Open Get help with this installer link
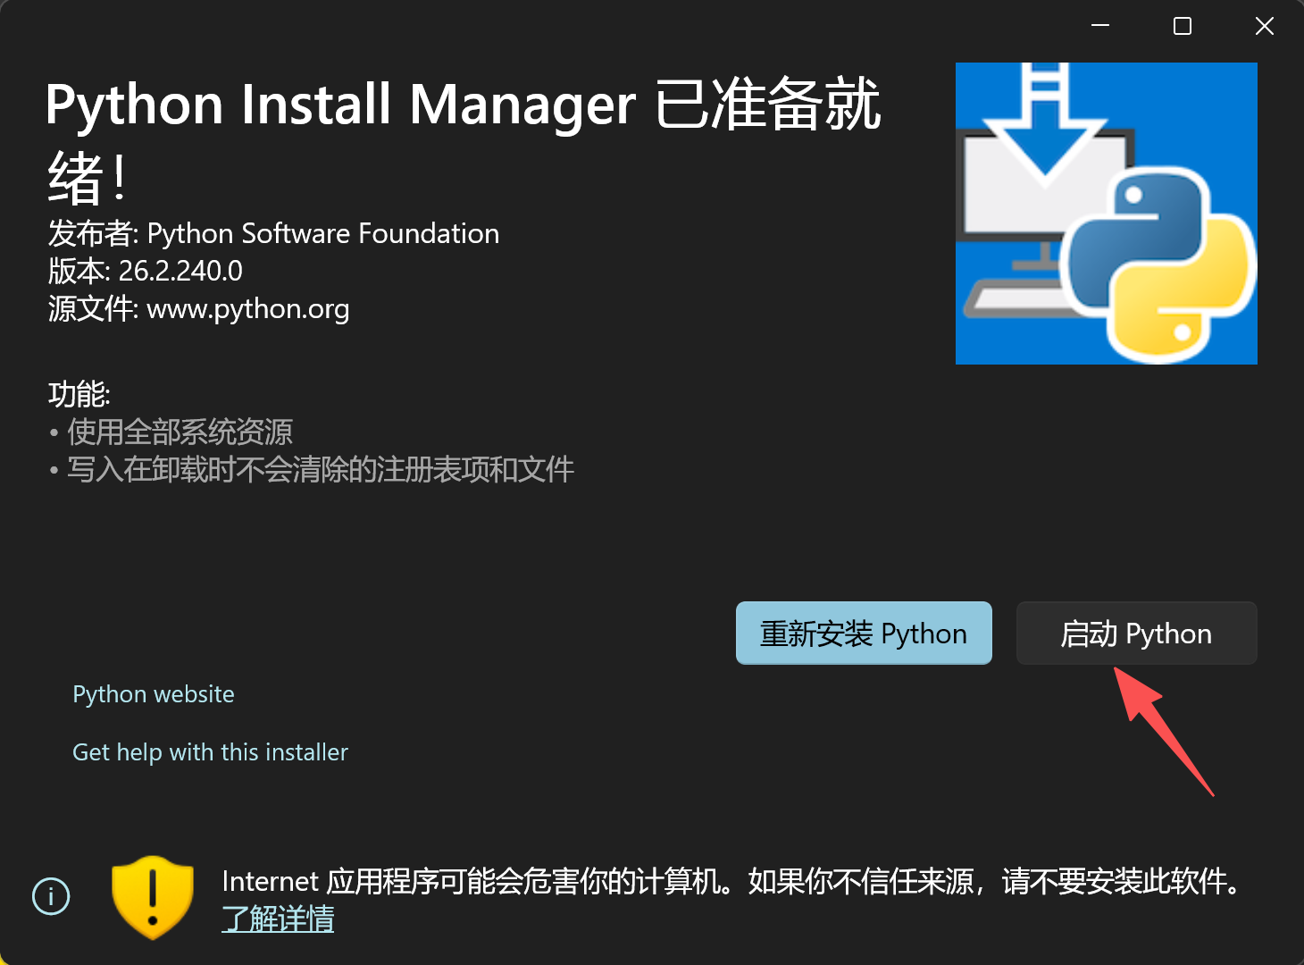The image size is (1304, 965). click(210, 752)
